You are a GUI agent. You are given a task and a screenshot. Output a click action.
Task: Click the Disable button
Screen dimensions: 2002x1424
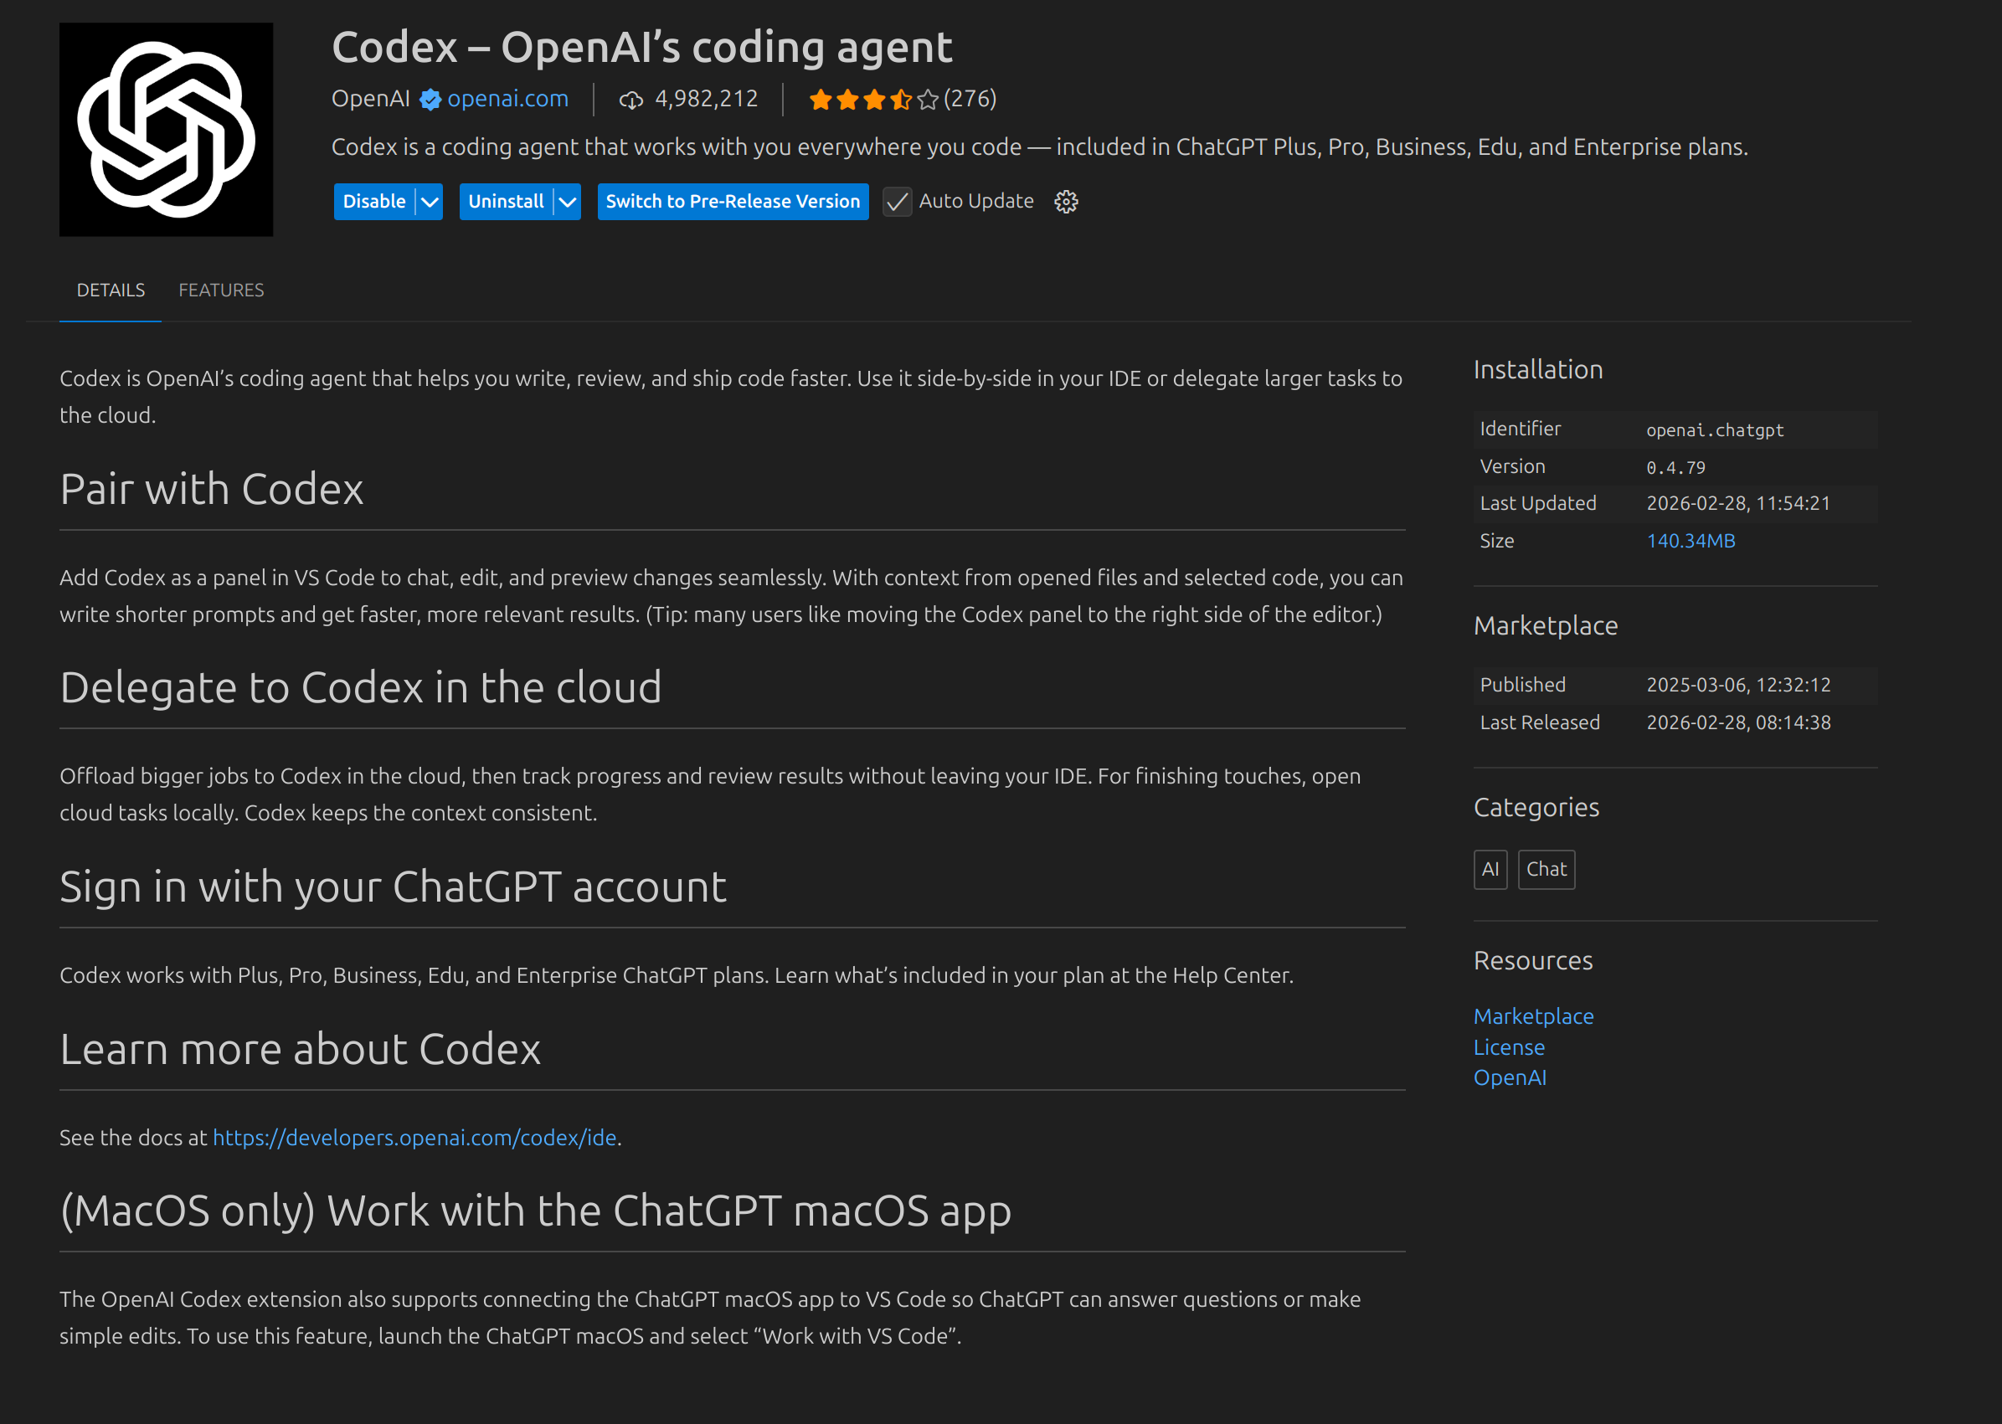click(374, 202)
